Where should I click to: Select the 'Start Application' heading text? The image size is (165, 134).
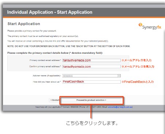click(24, 24)
